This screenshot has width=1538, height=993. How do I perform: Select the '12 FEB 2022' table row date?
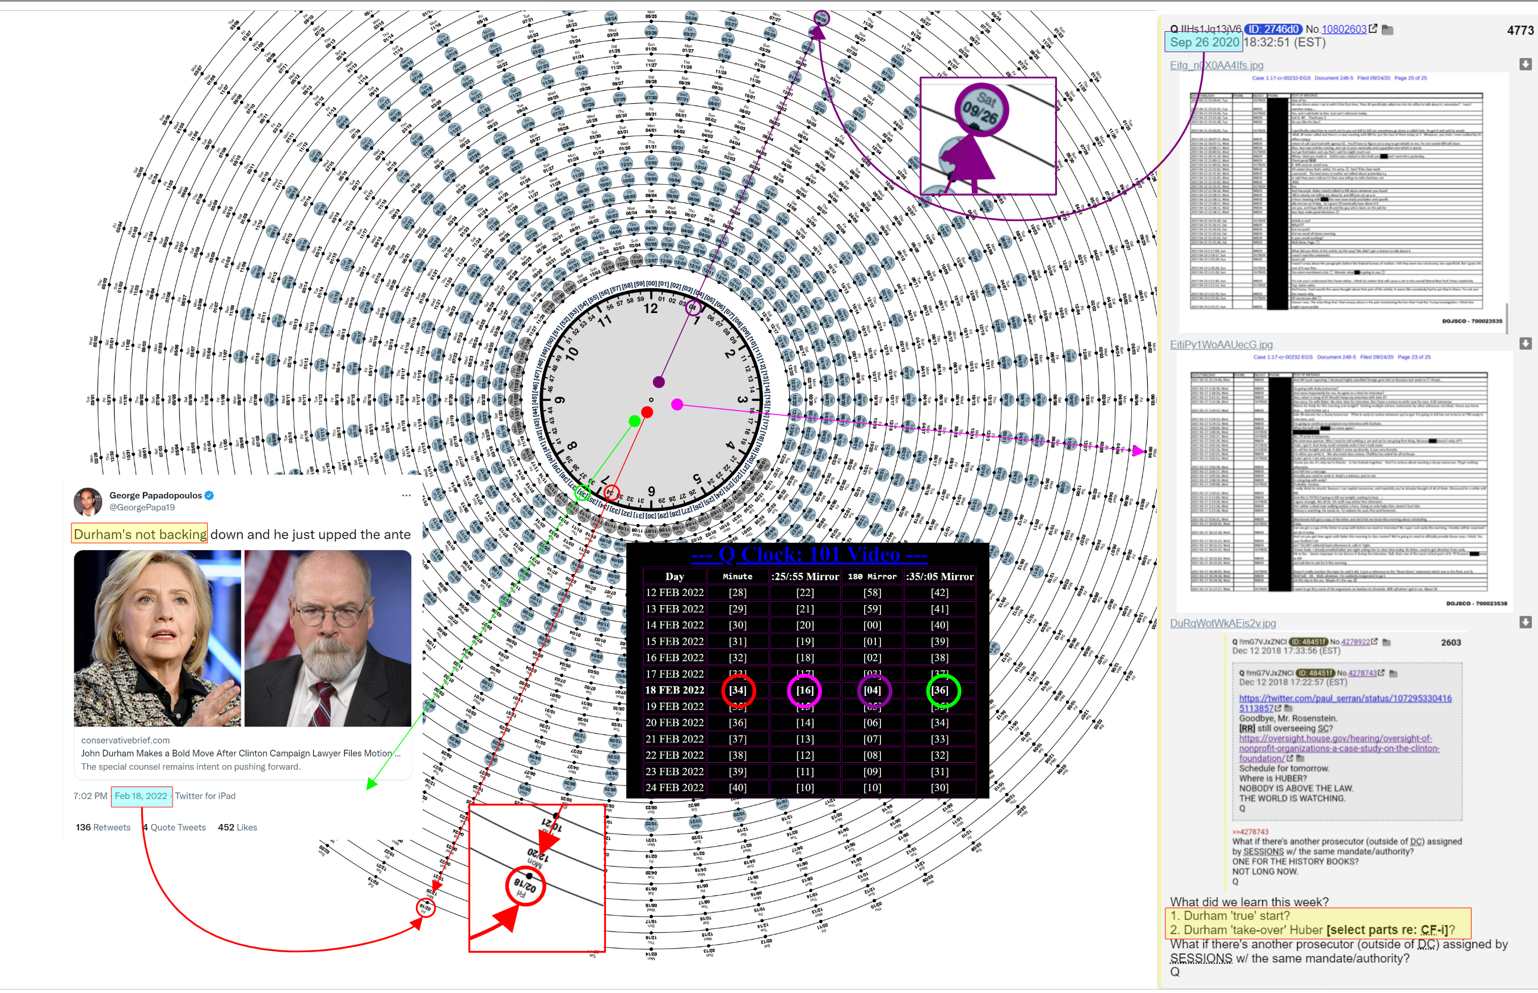click(674, 593)
